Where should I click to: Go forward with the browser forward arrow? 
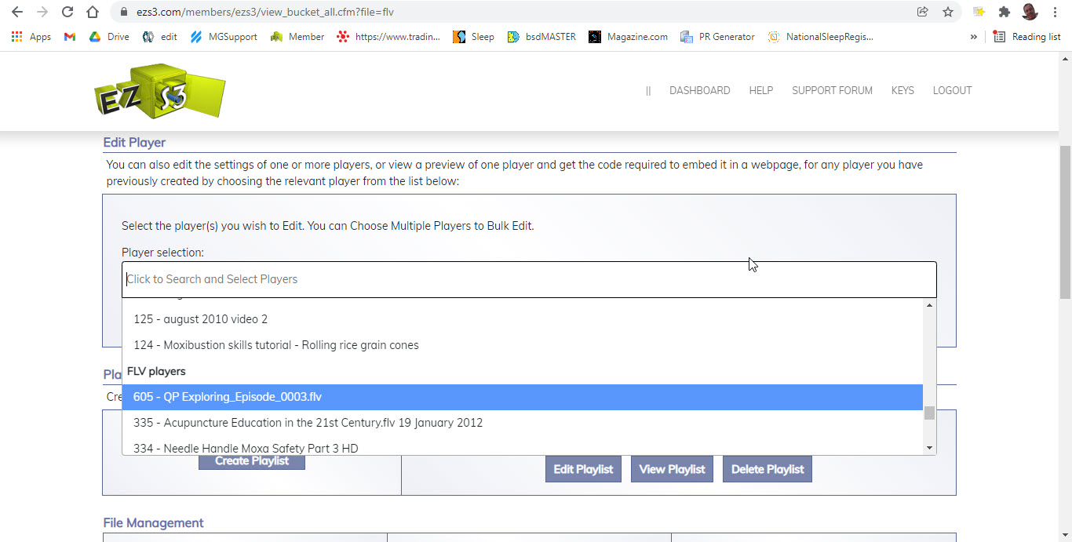pyautogui.click(x=42, y=12)
